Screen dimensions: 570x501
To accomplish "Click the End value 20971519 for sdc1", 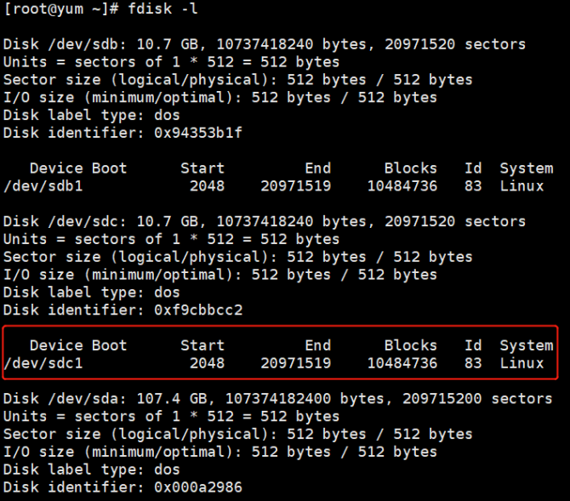I will tap(296, 363).
